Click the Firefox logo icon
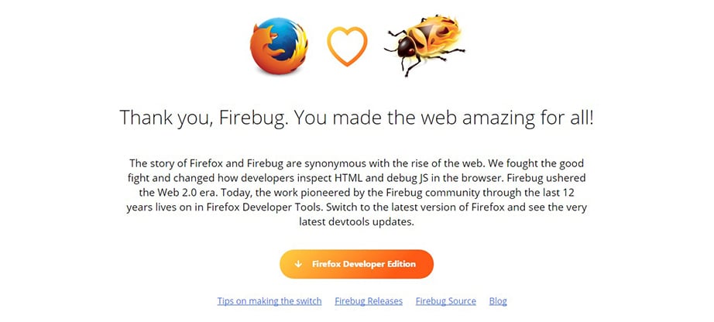714x322 pixels. (x=278, y=46)
